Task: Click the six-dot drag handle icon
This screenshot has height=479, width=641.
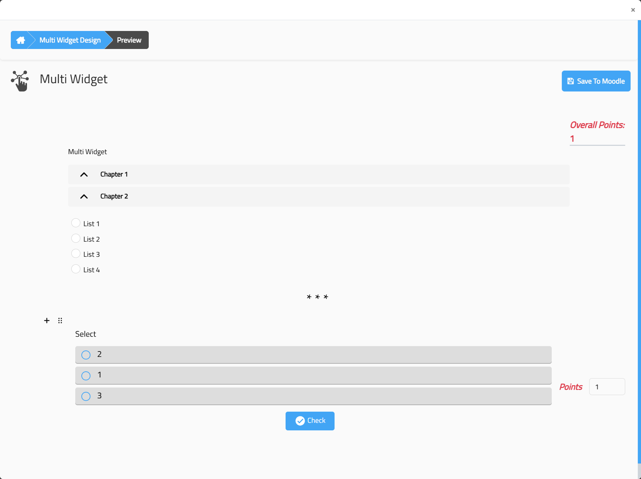Action: coord(60,320)
